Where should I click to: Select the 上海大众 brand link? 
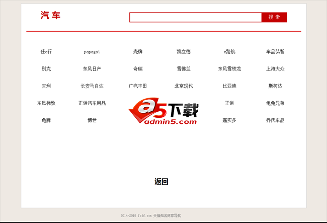tap(275, 68)
